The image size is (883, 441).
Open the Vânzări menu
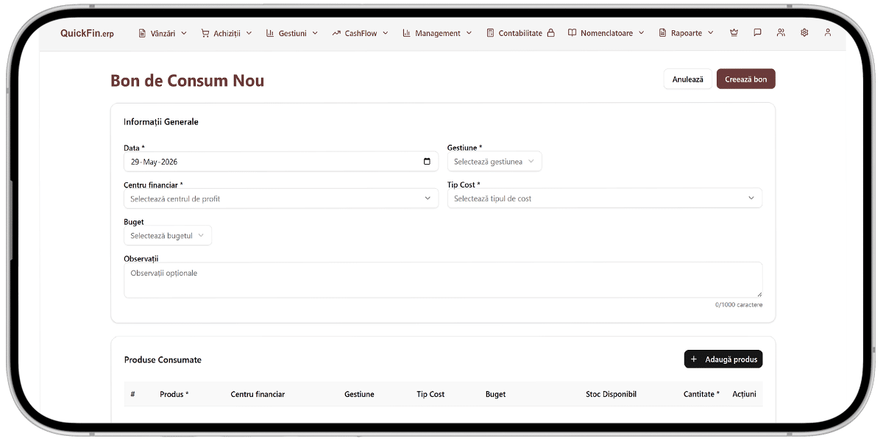163,33
